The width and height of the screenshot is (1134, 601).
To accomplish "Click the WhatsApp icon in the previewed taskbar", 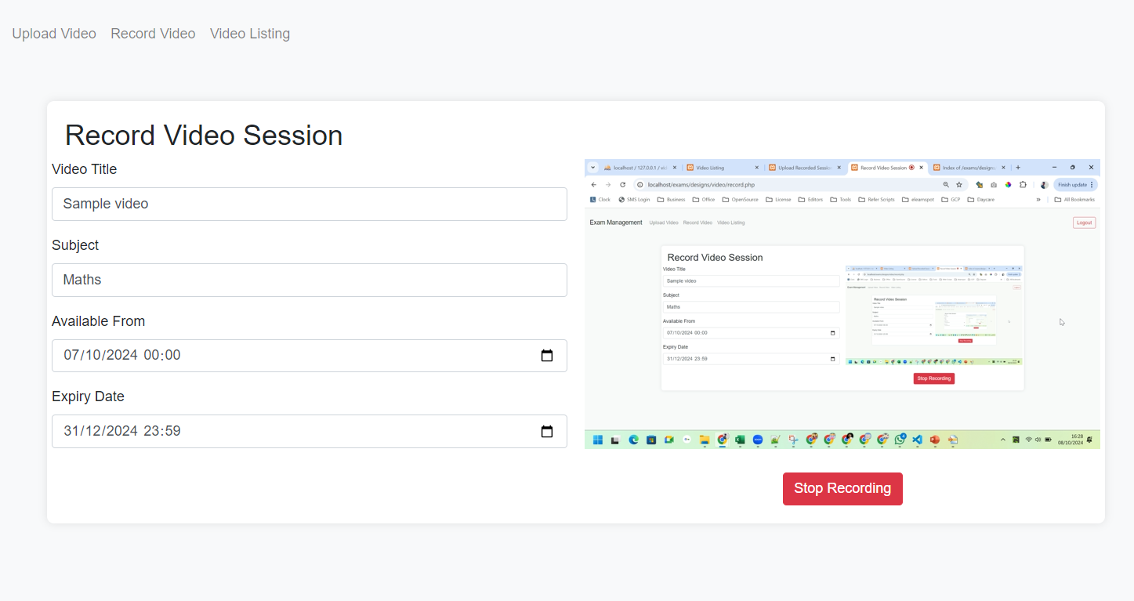I will [900, 440].
